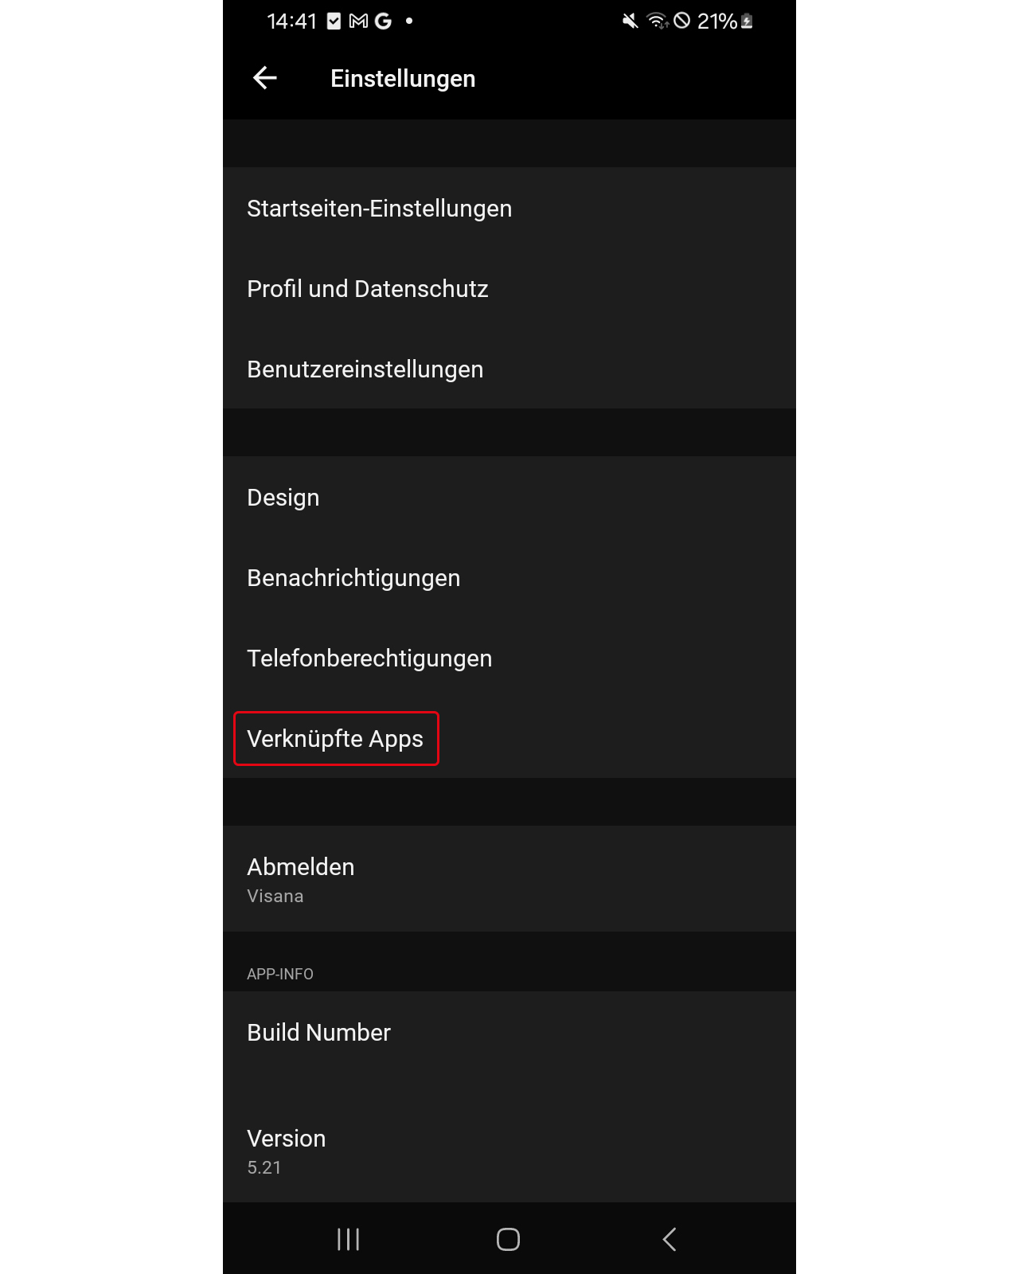1019x1274 pixels.
Task: Tap the battery charging icon
Action: [747, 21]
